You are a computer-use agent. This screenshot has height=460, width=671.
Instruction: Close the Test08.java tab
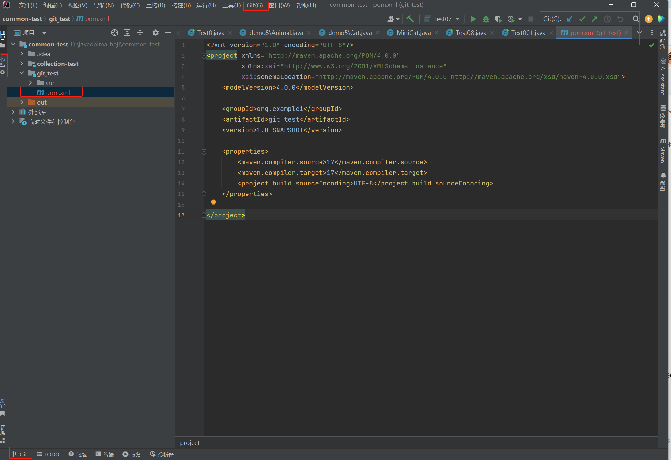tap(492, 32)
